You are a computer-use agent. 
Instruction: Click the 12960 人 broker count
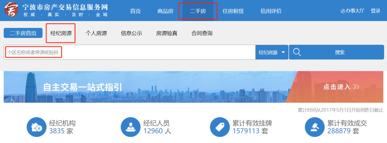[x=157, y=131]
